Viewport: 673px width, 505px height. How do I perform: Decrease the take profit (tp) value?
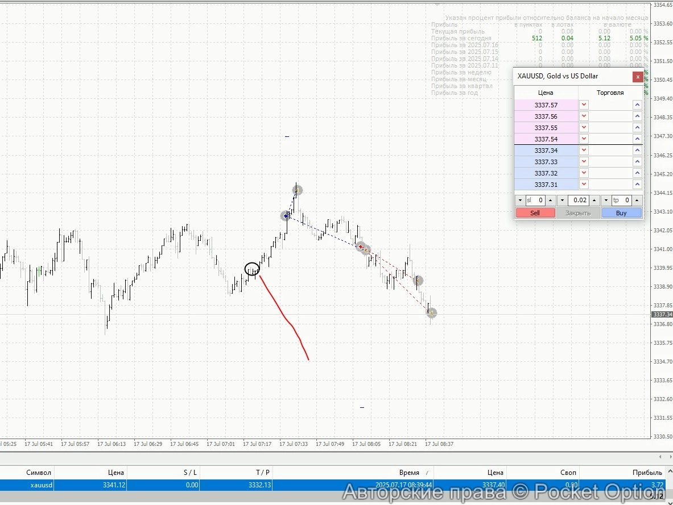point(606,201)
